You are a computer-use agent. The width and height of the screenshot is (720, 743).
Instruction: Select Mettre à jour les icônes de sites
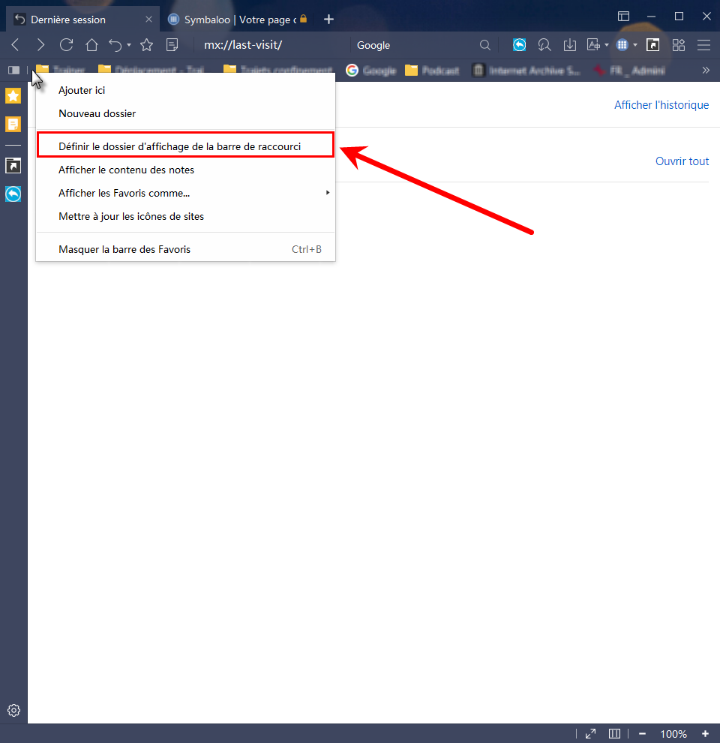[x=186, y=217]
